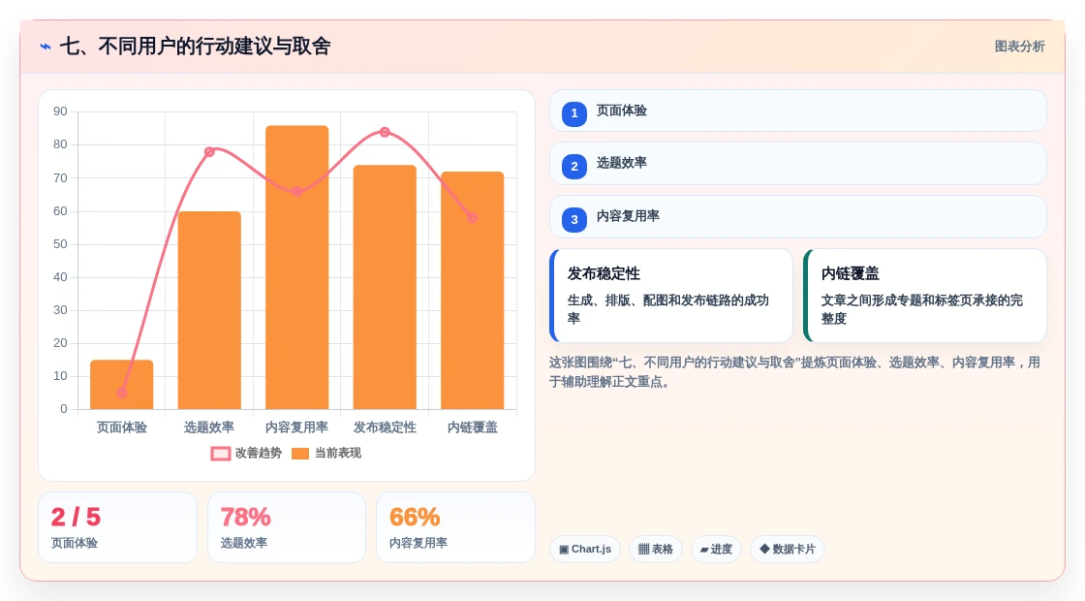Click the text 文章之间形成专题和标签页承接的完整度
This screenshot has height=601, width=1085.
coord(921,309)
